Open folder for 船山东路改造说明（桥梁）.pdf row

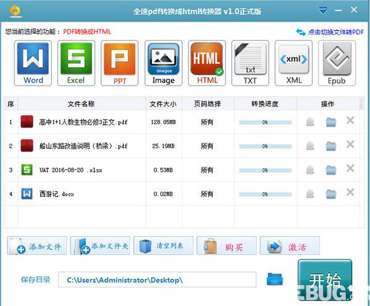[x=331, y=146]
